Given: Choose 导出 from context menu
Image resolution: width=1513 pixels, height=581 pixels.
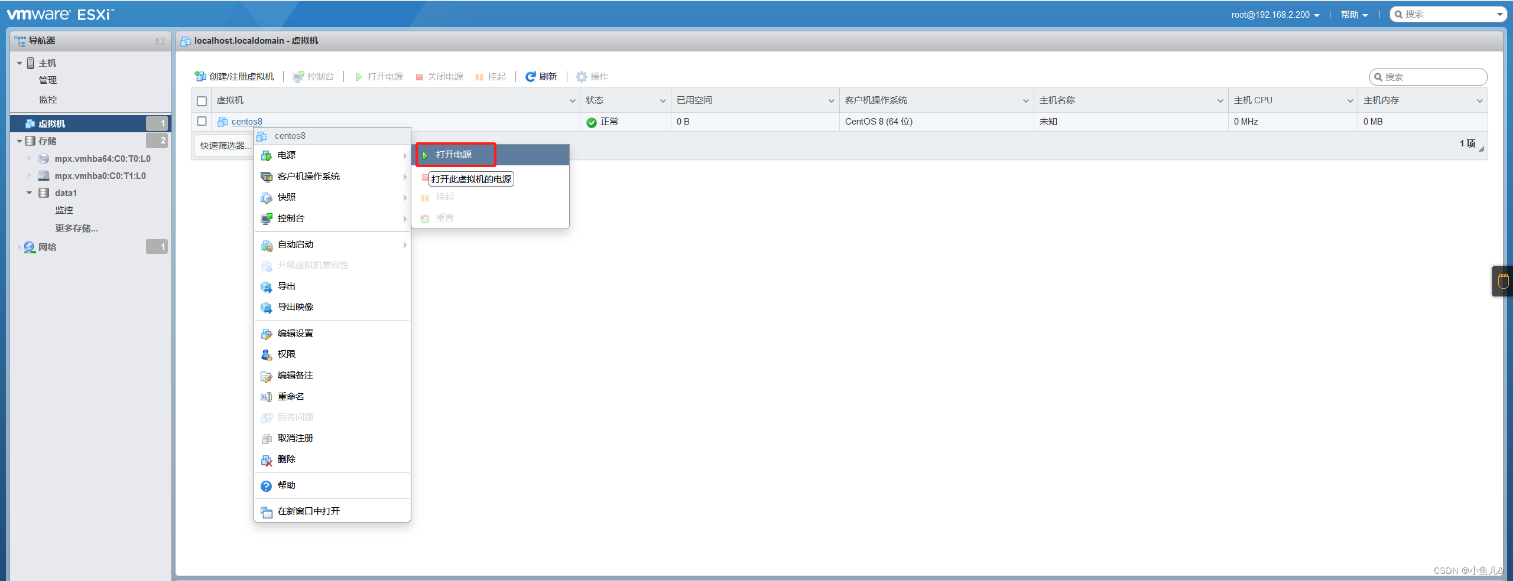Looking at the screenshot, I should coord(332,286).
